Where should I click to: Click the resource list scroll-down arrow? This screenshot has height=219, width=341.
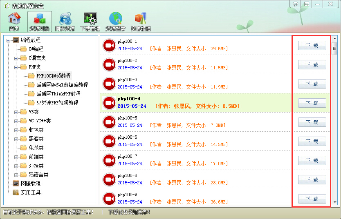coord(335,202)
